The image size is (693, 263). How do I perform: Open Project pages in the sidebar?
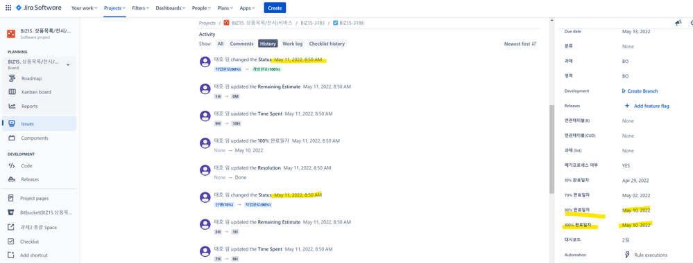34,198
